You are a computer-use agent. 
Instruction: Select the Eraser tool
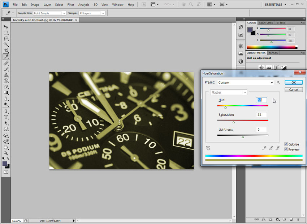pos(6,86)
